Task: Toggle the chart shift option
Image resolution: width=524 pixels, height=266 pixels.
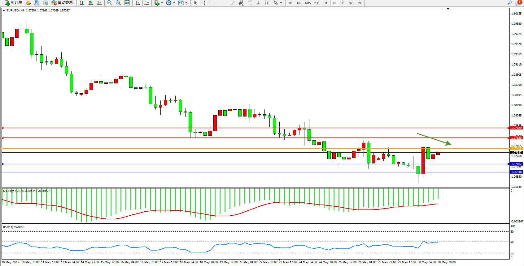Action: coord(146,3)
